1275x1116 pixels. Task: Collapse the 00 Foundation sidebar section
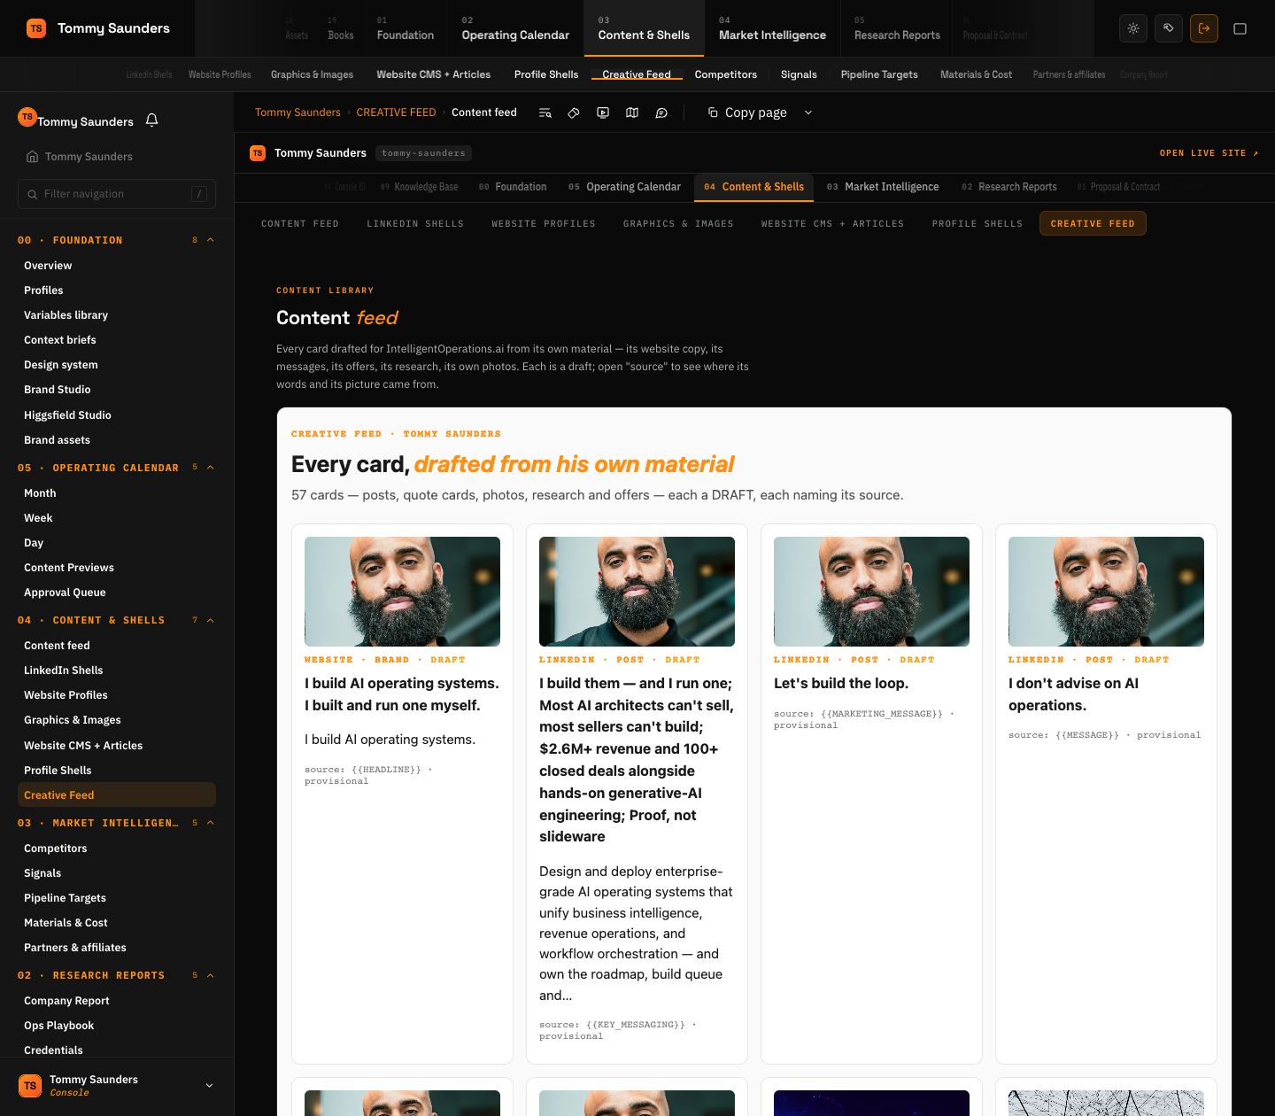pos(211,240)
